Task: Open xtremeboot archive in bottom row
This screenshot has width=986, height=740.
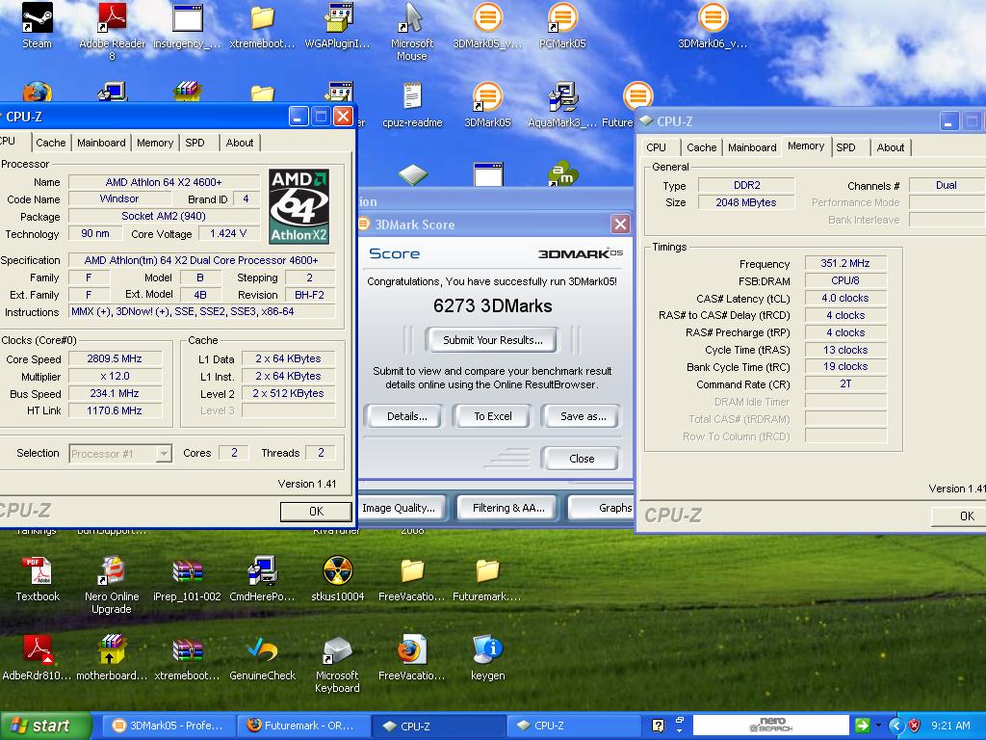Action: (187, 658)
